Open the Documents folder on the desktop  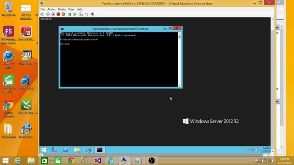(9, 131)
